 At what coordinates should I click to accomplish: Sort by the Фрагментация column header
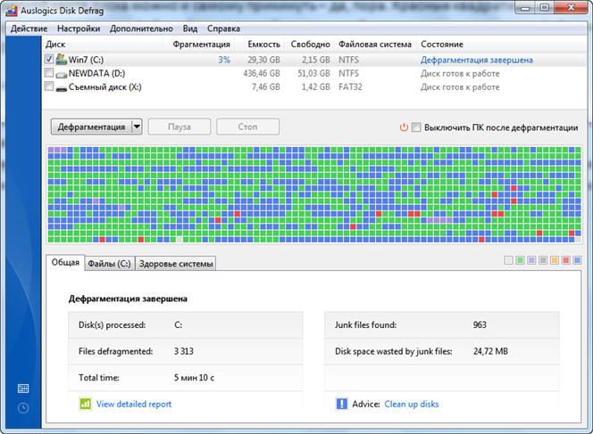pyautogui.click(x=201, y=45)
